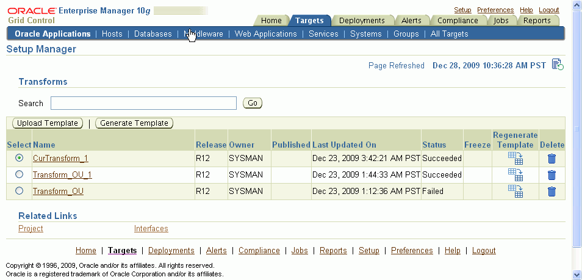This screenshot has width=582, height=280.
Task: Open the Hosts subtab
Action: (x=112, y=34)
